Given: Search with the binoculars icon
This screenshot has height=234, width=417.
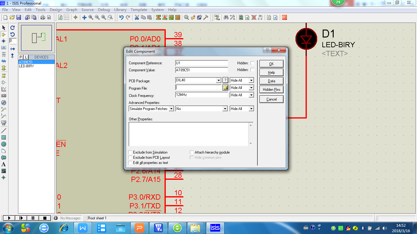Looking at the screenshot, I should [x=226, y=17].
